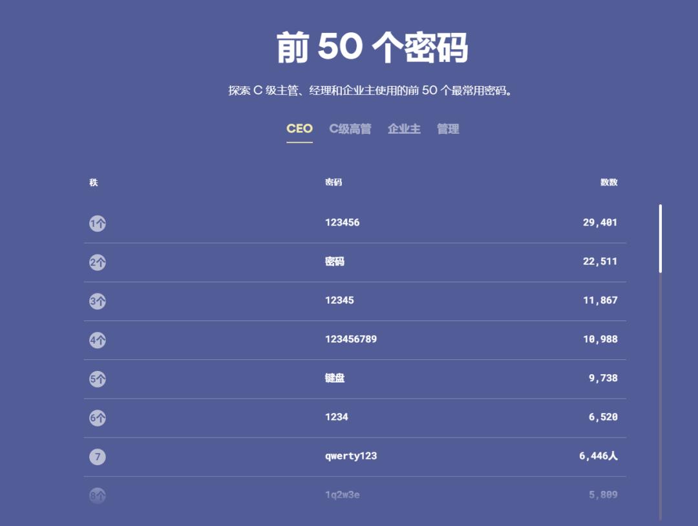Click the vertical scrollbar on the right
698x526 pixels.
[660, 239]
